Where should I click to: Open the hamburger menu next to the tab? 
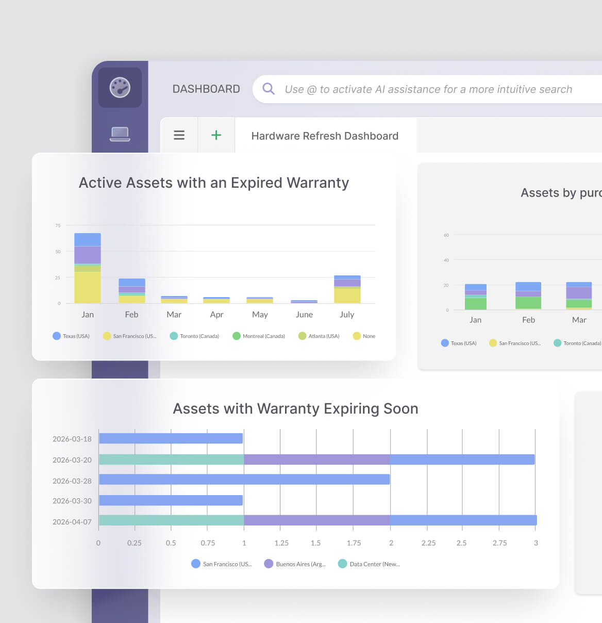pyautogui.click(x=179, y=135)
